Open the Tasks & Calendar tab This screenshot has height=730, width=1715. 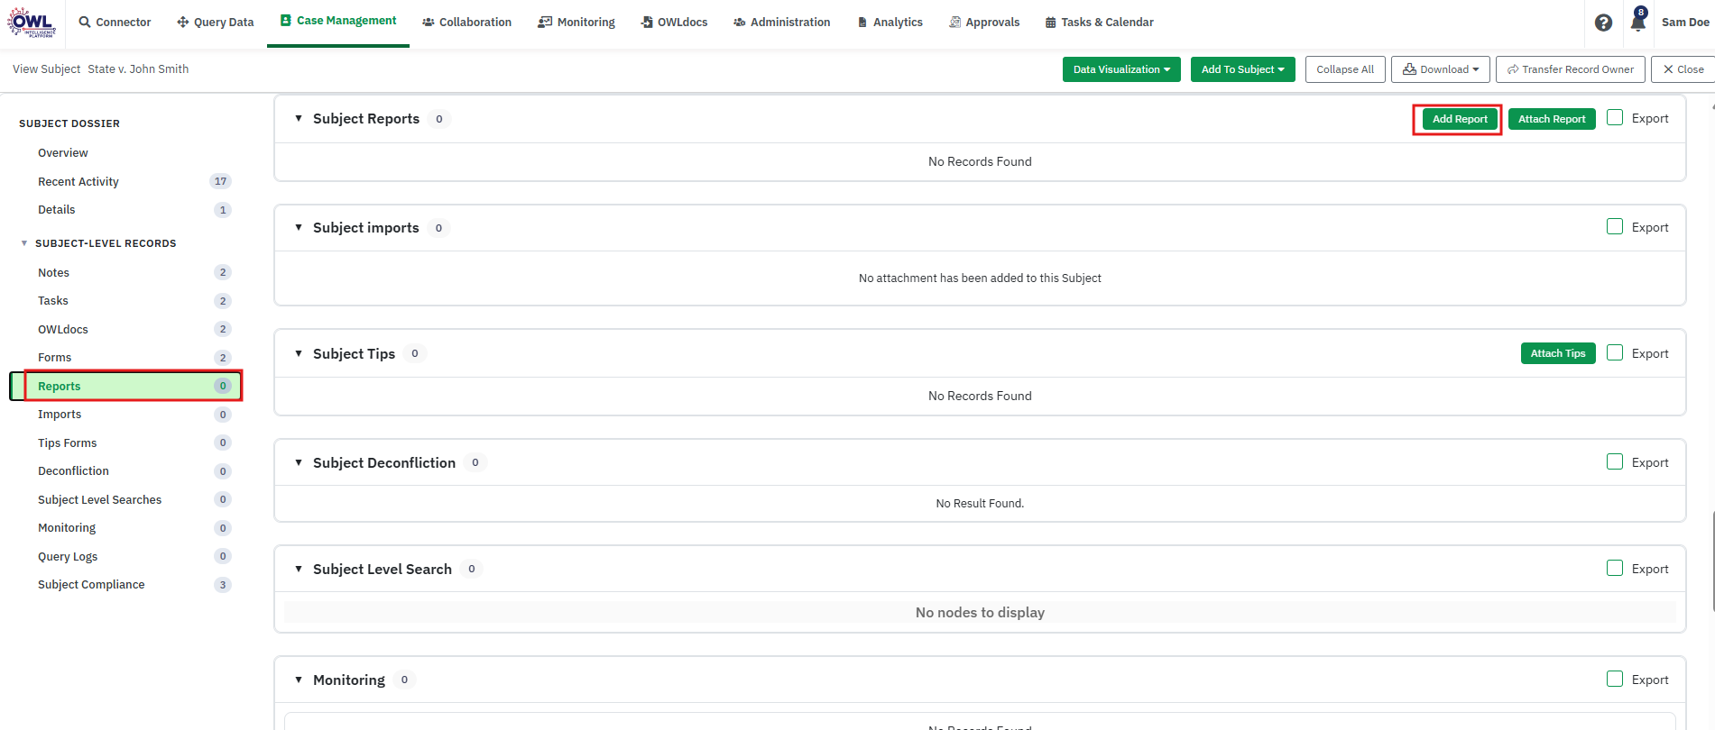(1100, 23)
